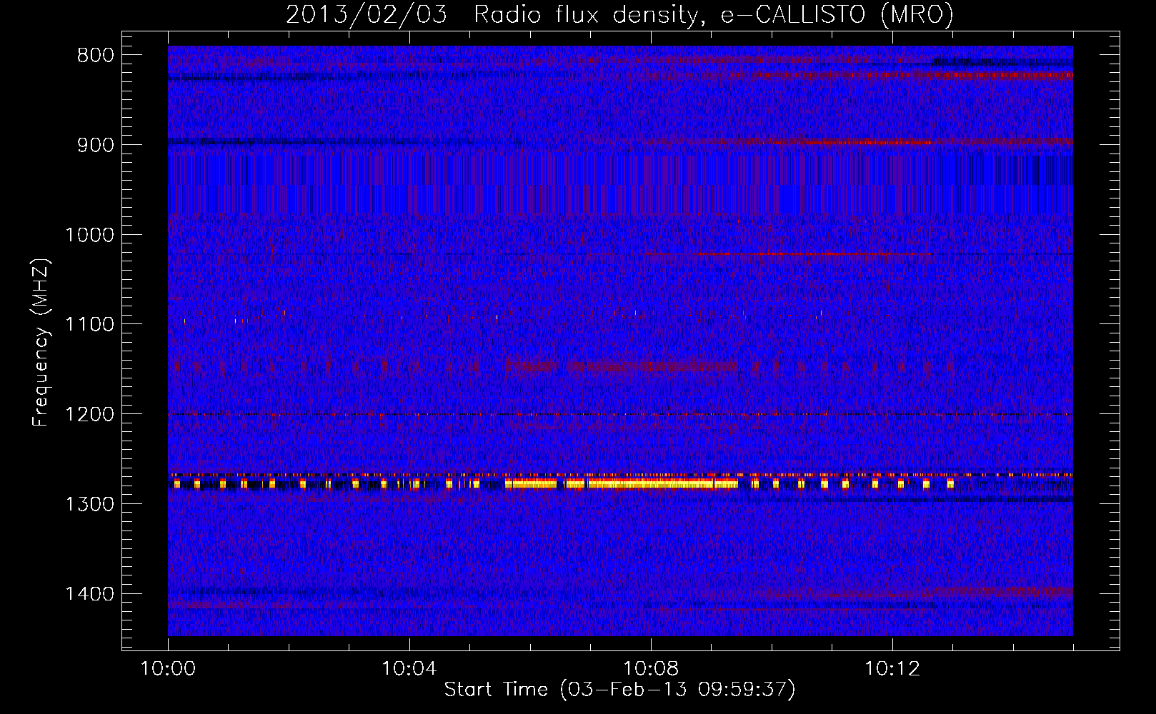Click the '10:04' time axis label
The height and width of the screenshot is (714, 1156).
tap(409, 669)
